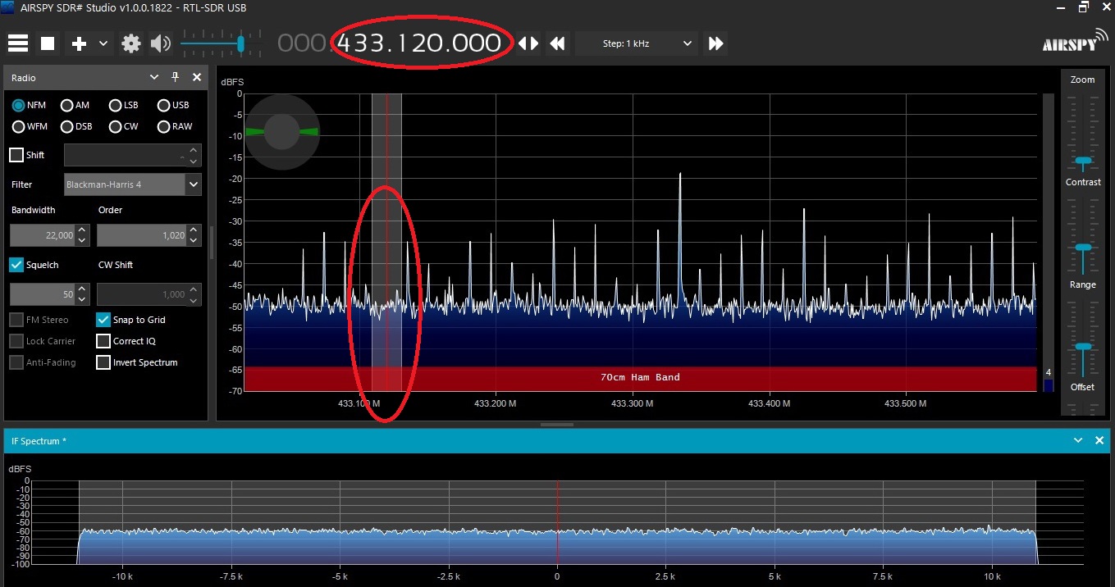The height and width of the screenshot is (587, 1115).
Task: Restore down the SDR# Studio window
Action: (x=1083, y=8)
